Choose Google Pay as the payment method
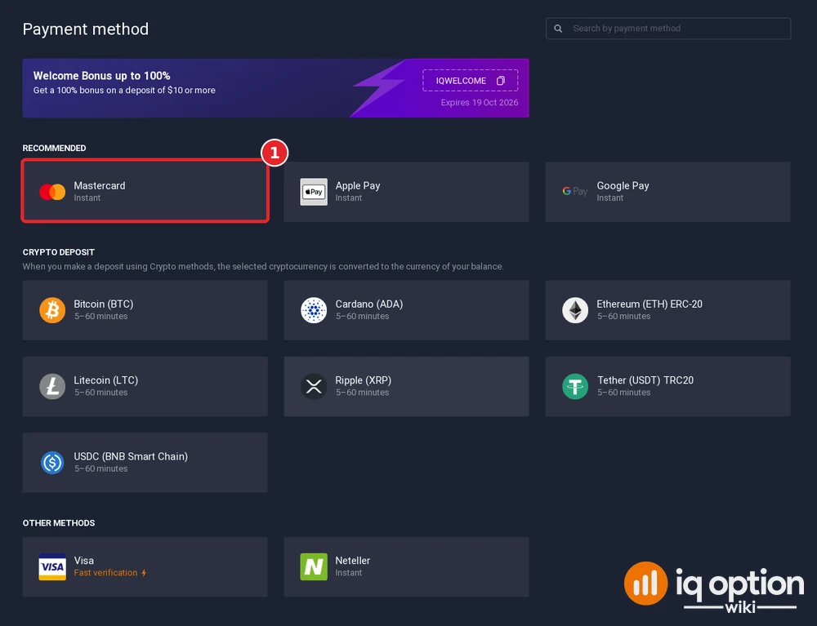The image size is (817, 626). 668,192
